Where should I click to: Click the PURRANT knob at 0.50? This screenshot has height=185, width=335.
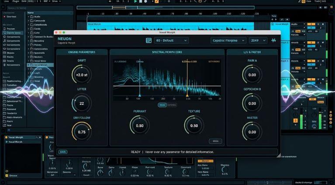(140, 126)
